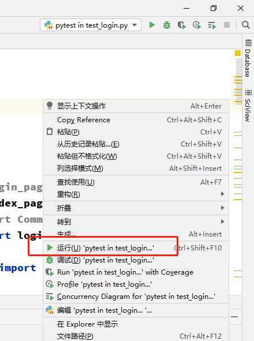Choose Profile 'pytest in test_login...' menu item

[x=136, y=284]
